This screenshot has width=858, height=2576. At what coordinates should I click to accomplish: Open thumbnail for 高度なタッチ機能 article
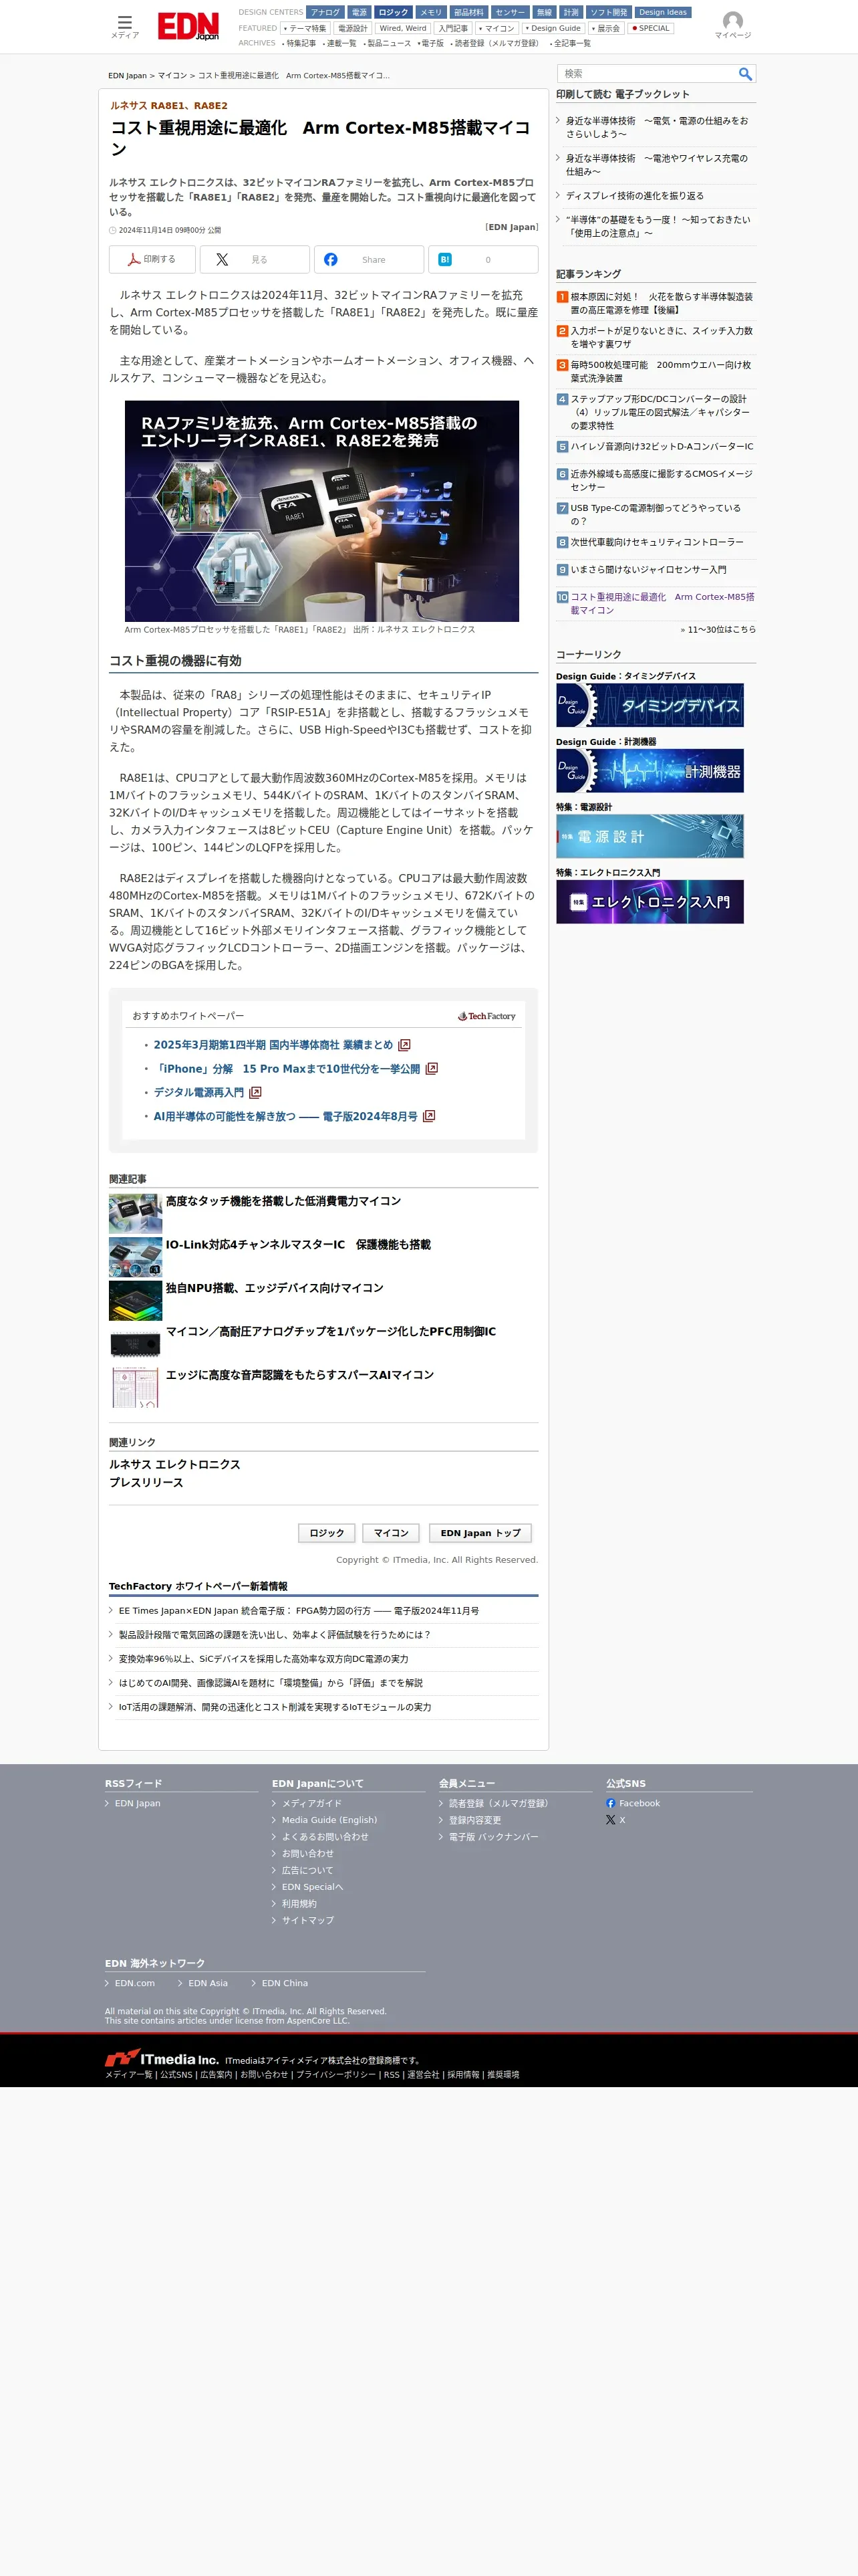click(x=135, y=1213)
